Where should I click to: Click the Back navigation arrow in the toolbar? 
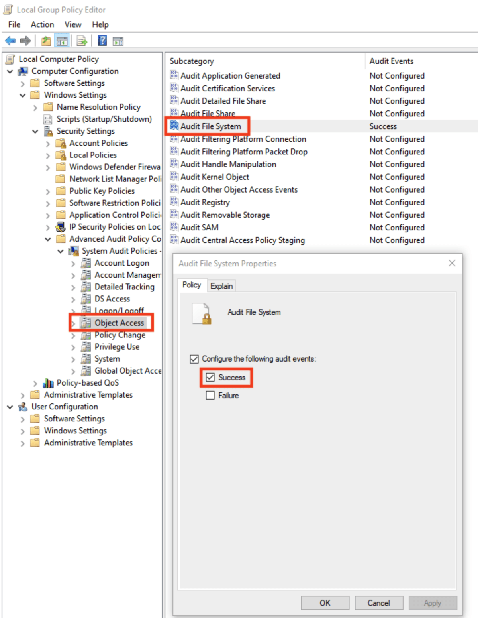click(10, 40)
